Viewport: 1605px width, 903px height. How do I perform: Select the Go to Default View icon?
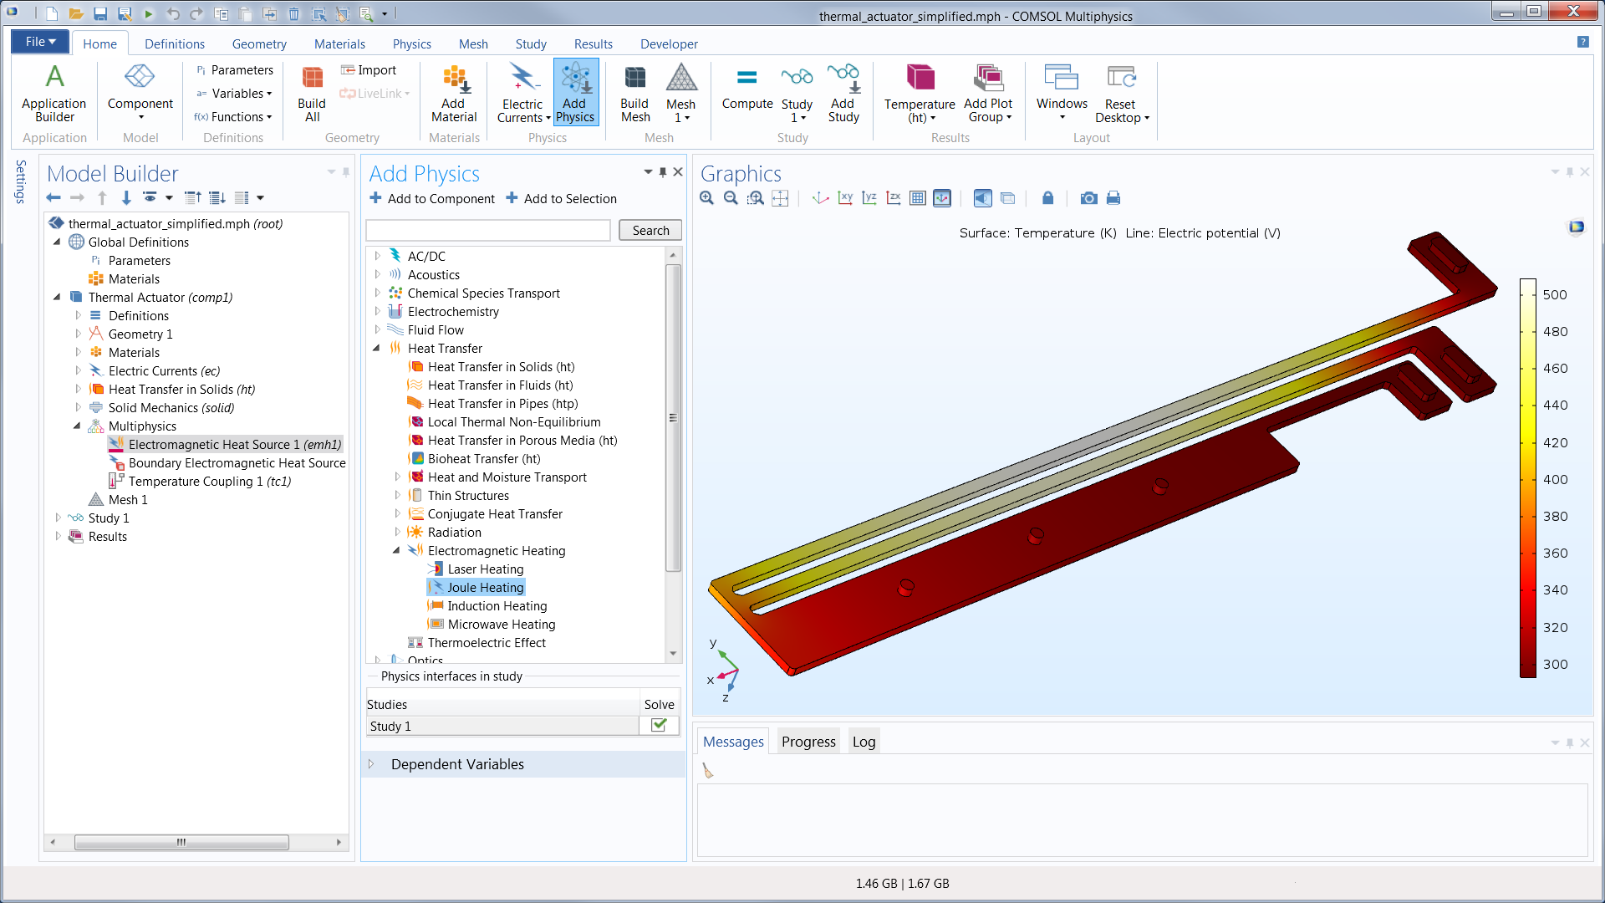click(818, 198)
